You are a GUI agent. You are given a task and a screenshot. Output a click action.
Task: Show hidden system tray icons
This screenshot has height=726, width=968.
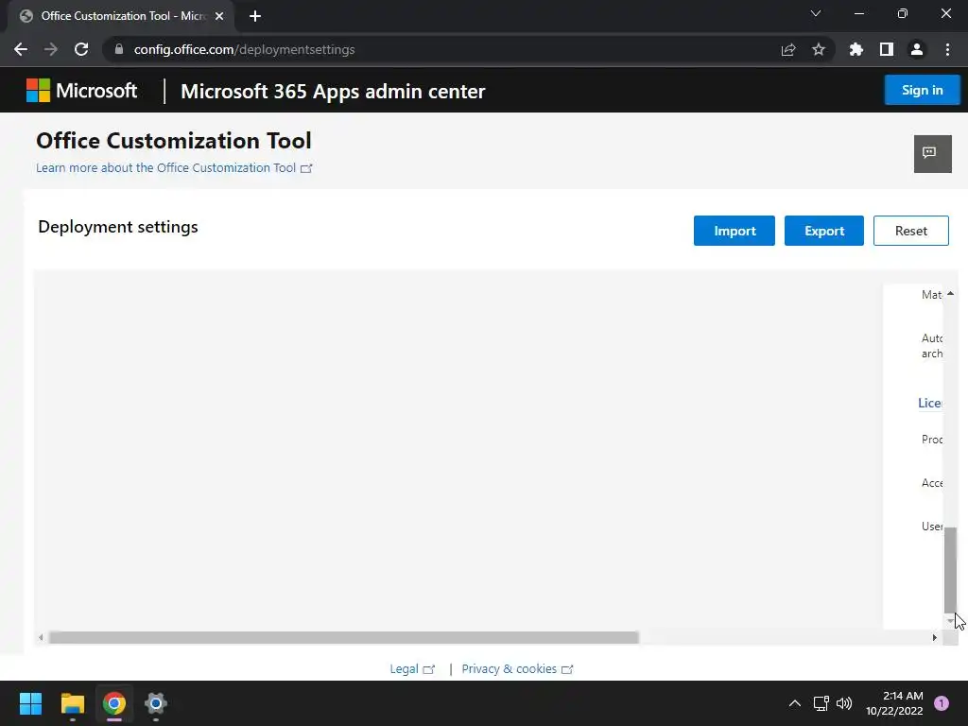(x=795, y=703)
